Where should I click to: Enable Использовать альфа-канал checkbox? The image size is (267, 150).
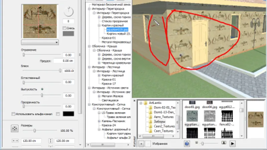click(x=13, y=114)
